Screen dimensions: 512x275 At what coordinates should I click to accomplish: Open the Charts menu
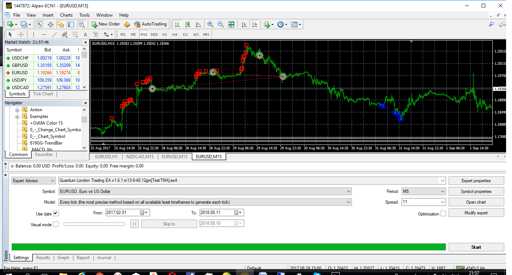click(x=66, y=15)
